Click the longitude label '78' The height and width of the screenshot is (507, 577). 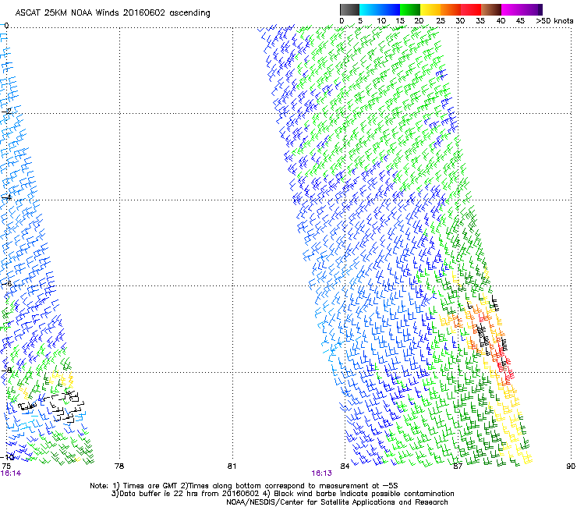pyautogui.click(x=119, y=466)
